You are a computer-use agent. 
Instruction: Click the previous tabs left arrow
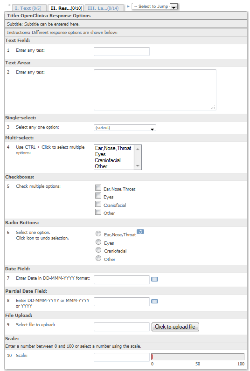[x=9, y=5]
